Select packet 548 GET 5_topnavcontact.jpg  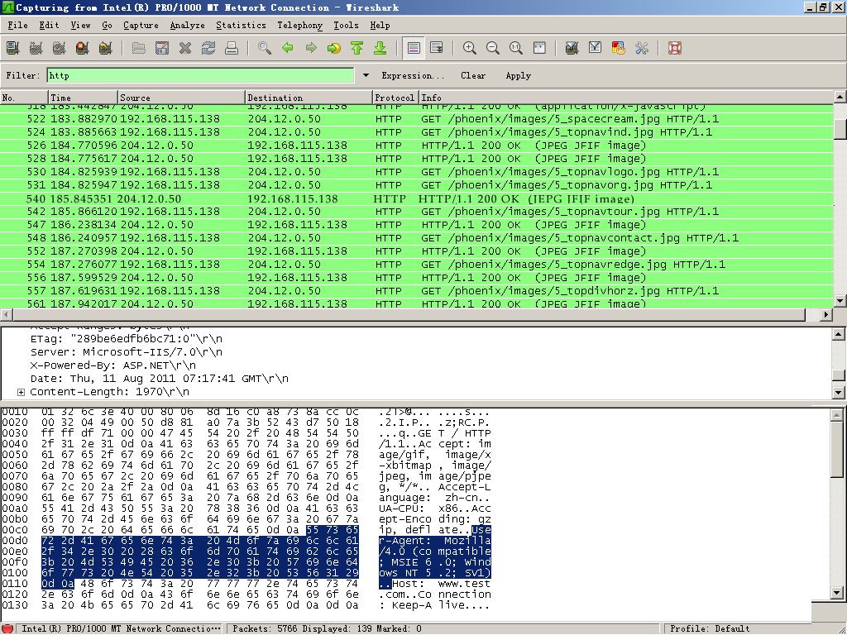(417, 238)
